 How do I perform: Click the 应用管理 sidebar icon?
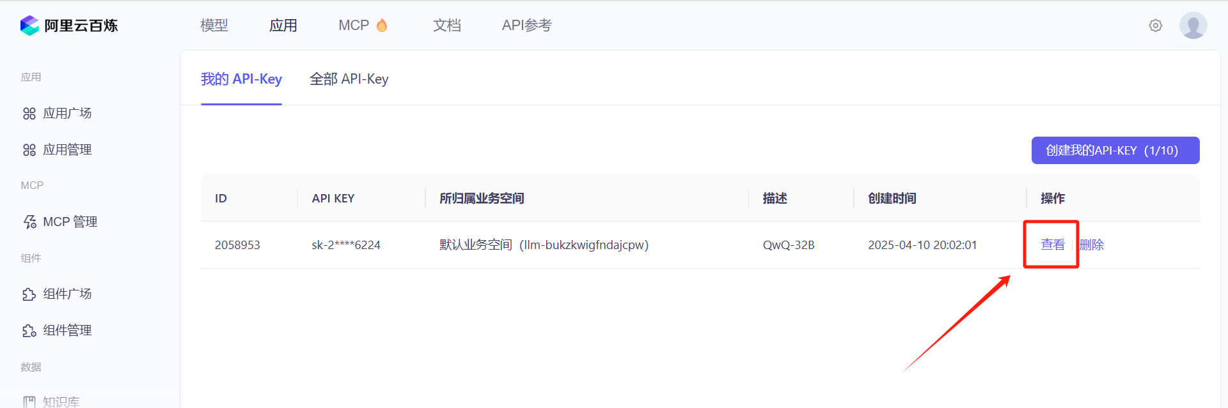[x=29, y=150]
